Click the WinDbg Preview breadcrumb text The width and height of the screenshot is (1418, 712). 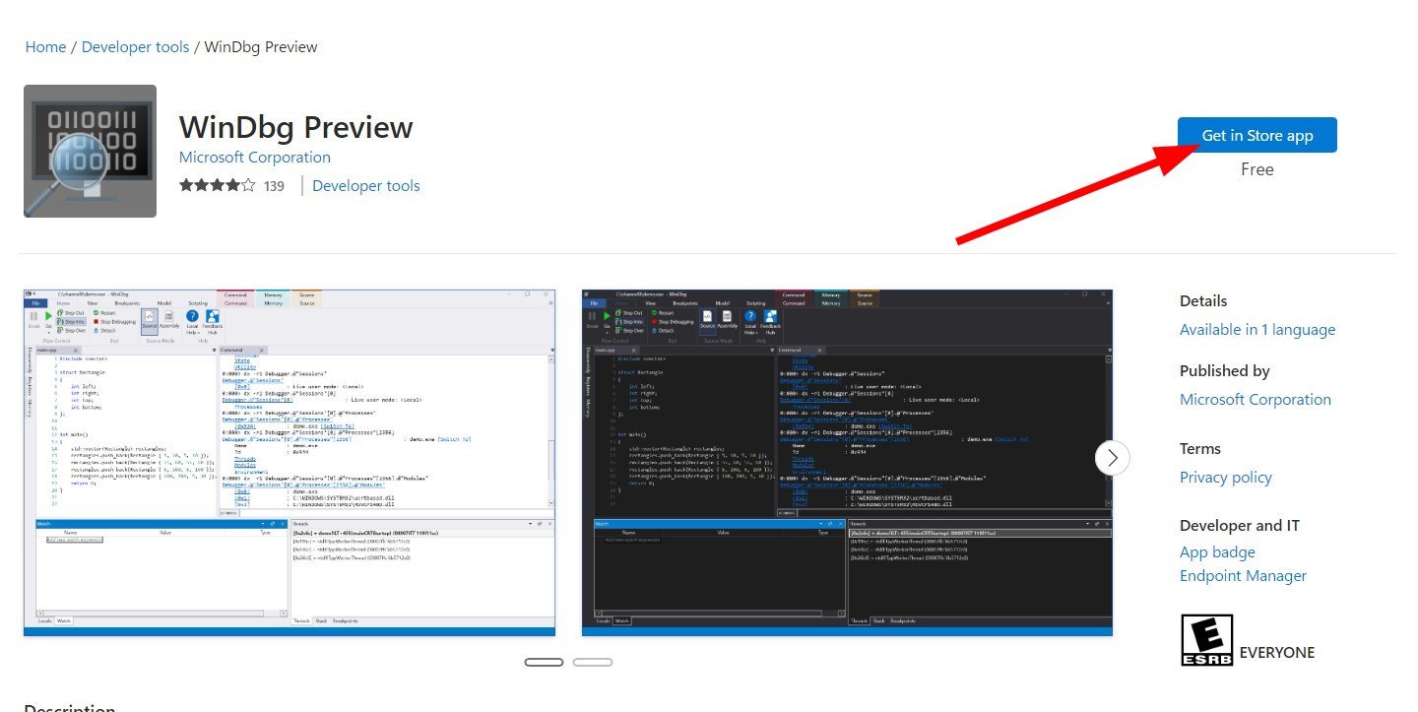pyautogui.click(x=261, y=47)
